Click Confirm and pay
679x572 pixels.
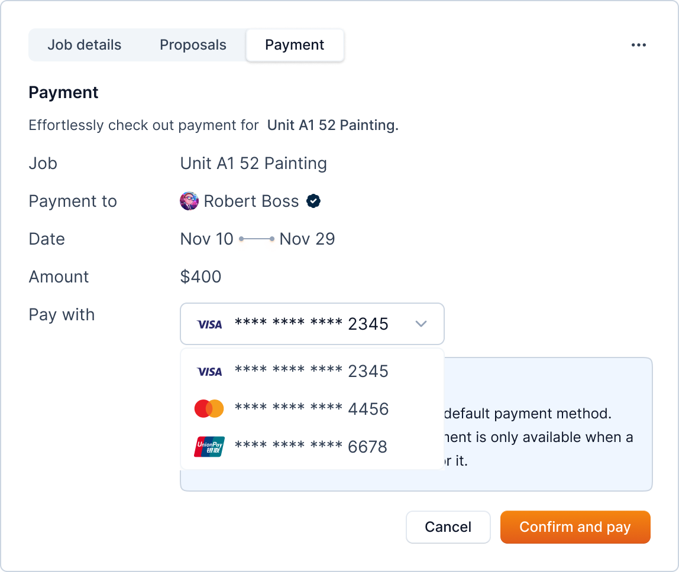point(575,527)
